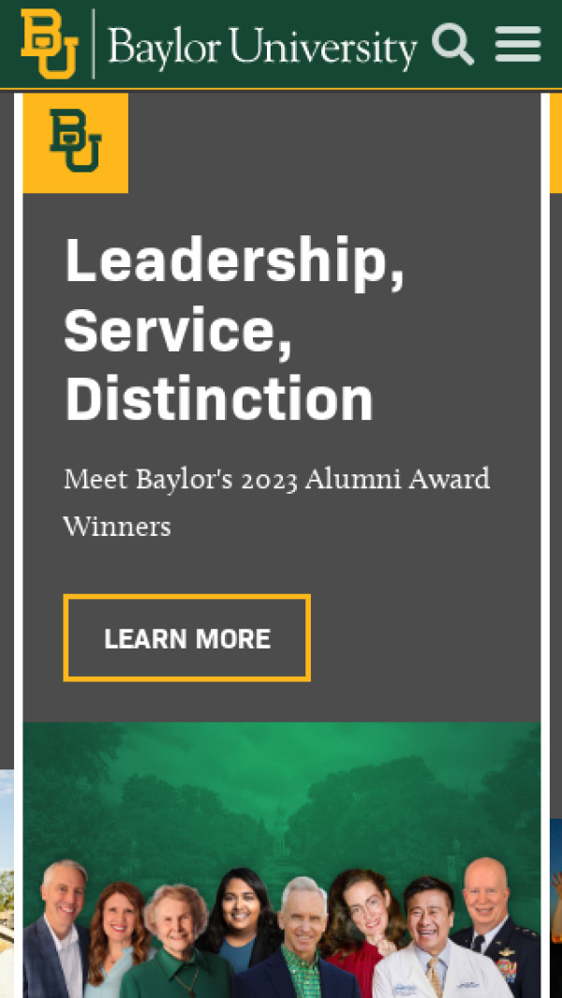Click the Baylor University wordmark
This screenshot has height=998, width=562.
tap(261, 47)
